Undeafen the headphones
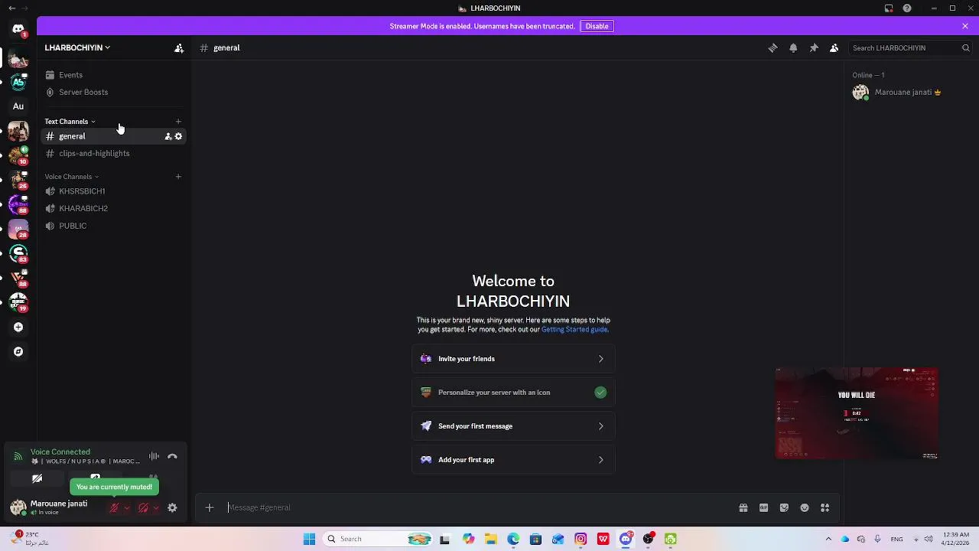This screenshot has height=551, width=979. 143,508
